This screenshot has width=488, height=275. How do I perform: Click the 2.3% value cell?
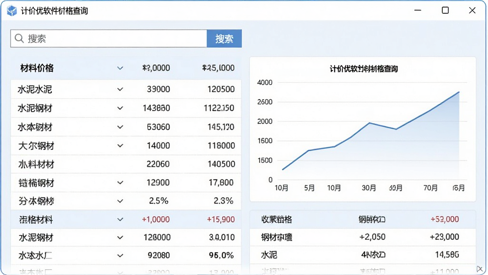[x=224, y=201]
